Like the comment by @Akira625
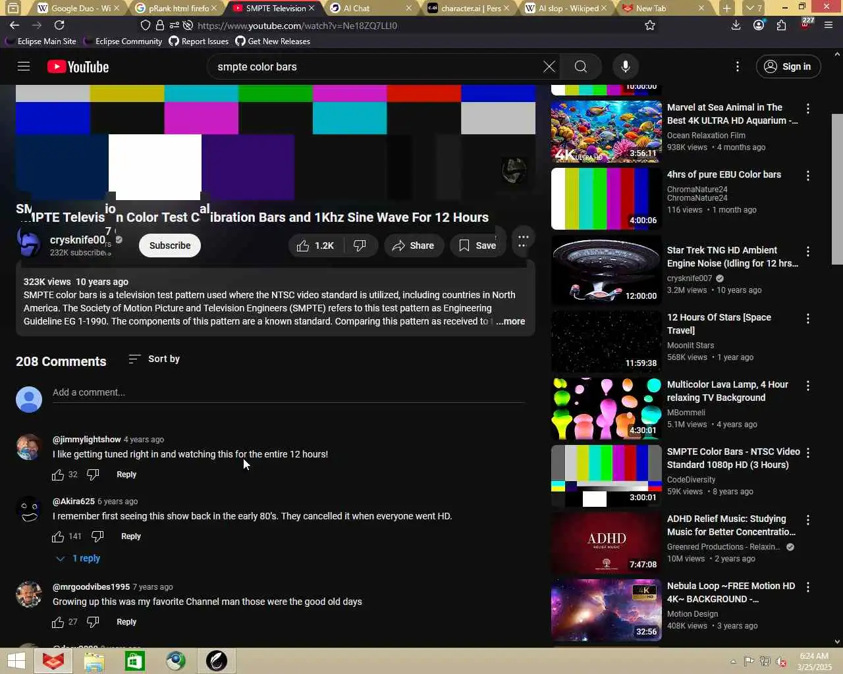This screenshot has height=674, width=843. (58, 536)
